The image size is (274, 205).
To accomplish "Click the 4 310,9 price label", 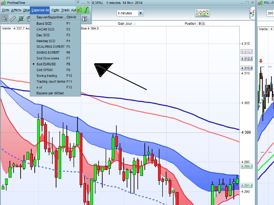I will point(247,68).
